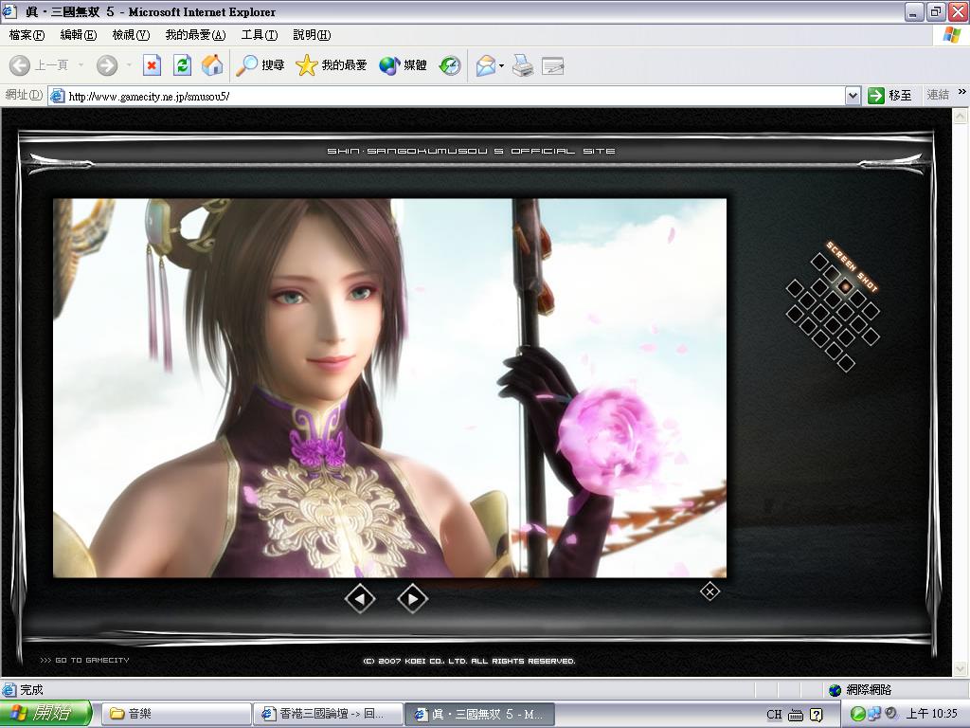Refresh the page with the green arrows icon
970x728 pixels.
pyautogui.click(x=182, y=65)
